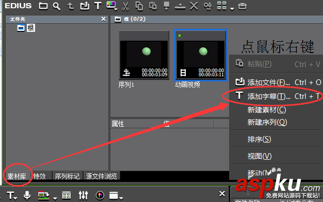
Task: Click the timeline export monitor icon
Action: 43,195
